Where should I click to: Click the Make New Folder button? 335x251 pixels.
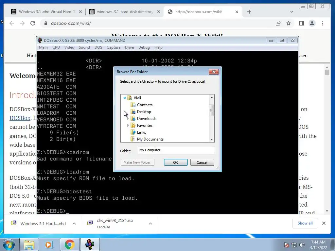click(137, 162)
